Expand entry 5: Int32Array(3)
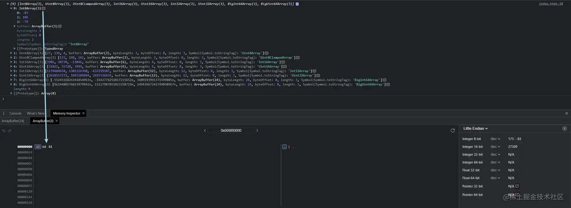 click(x=11, y=71)
